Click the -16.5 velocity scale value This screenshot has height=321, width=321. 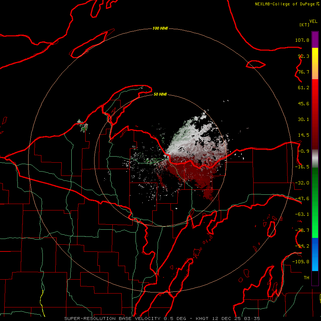pos(302,167)
